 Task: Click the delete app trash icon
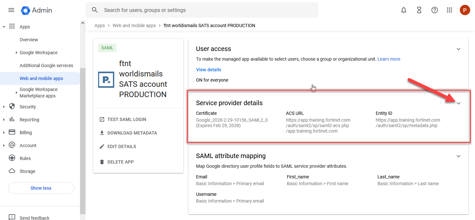102,162
